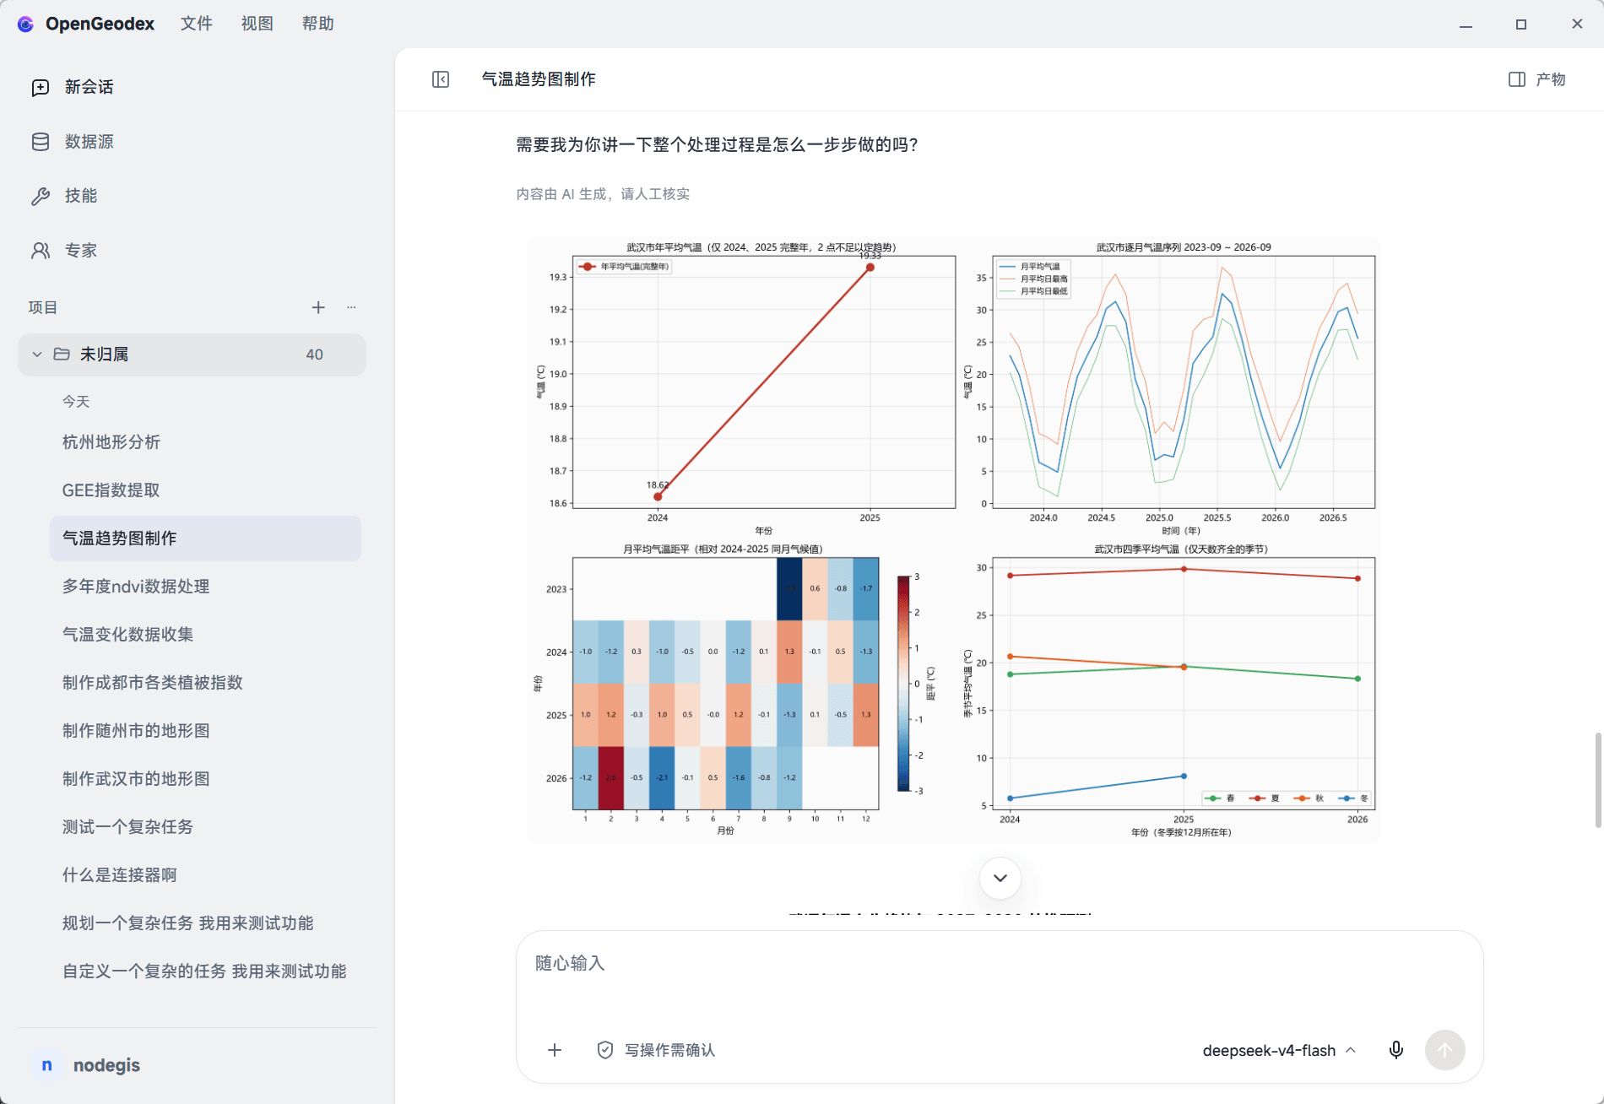Add attachment with plus icon in input
This screenshot has height=1104, width=1604.
[555, 1050]
